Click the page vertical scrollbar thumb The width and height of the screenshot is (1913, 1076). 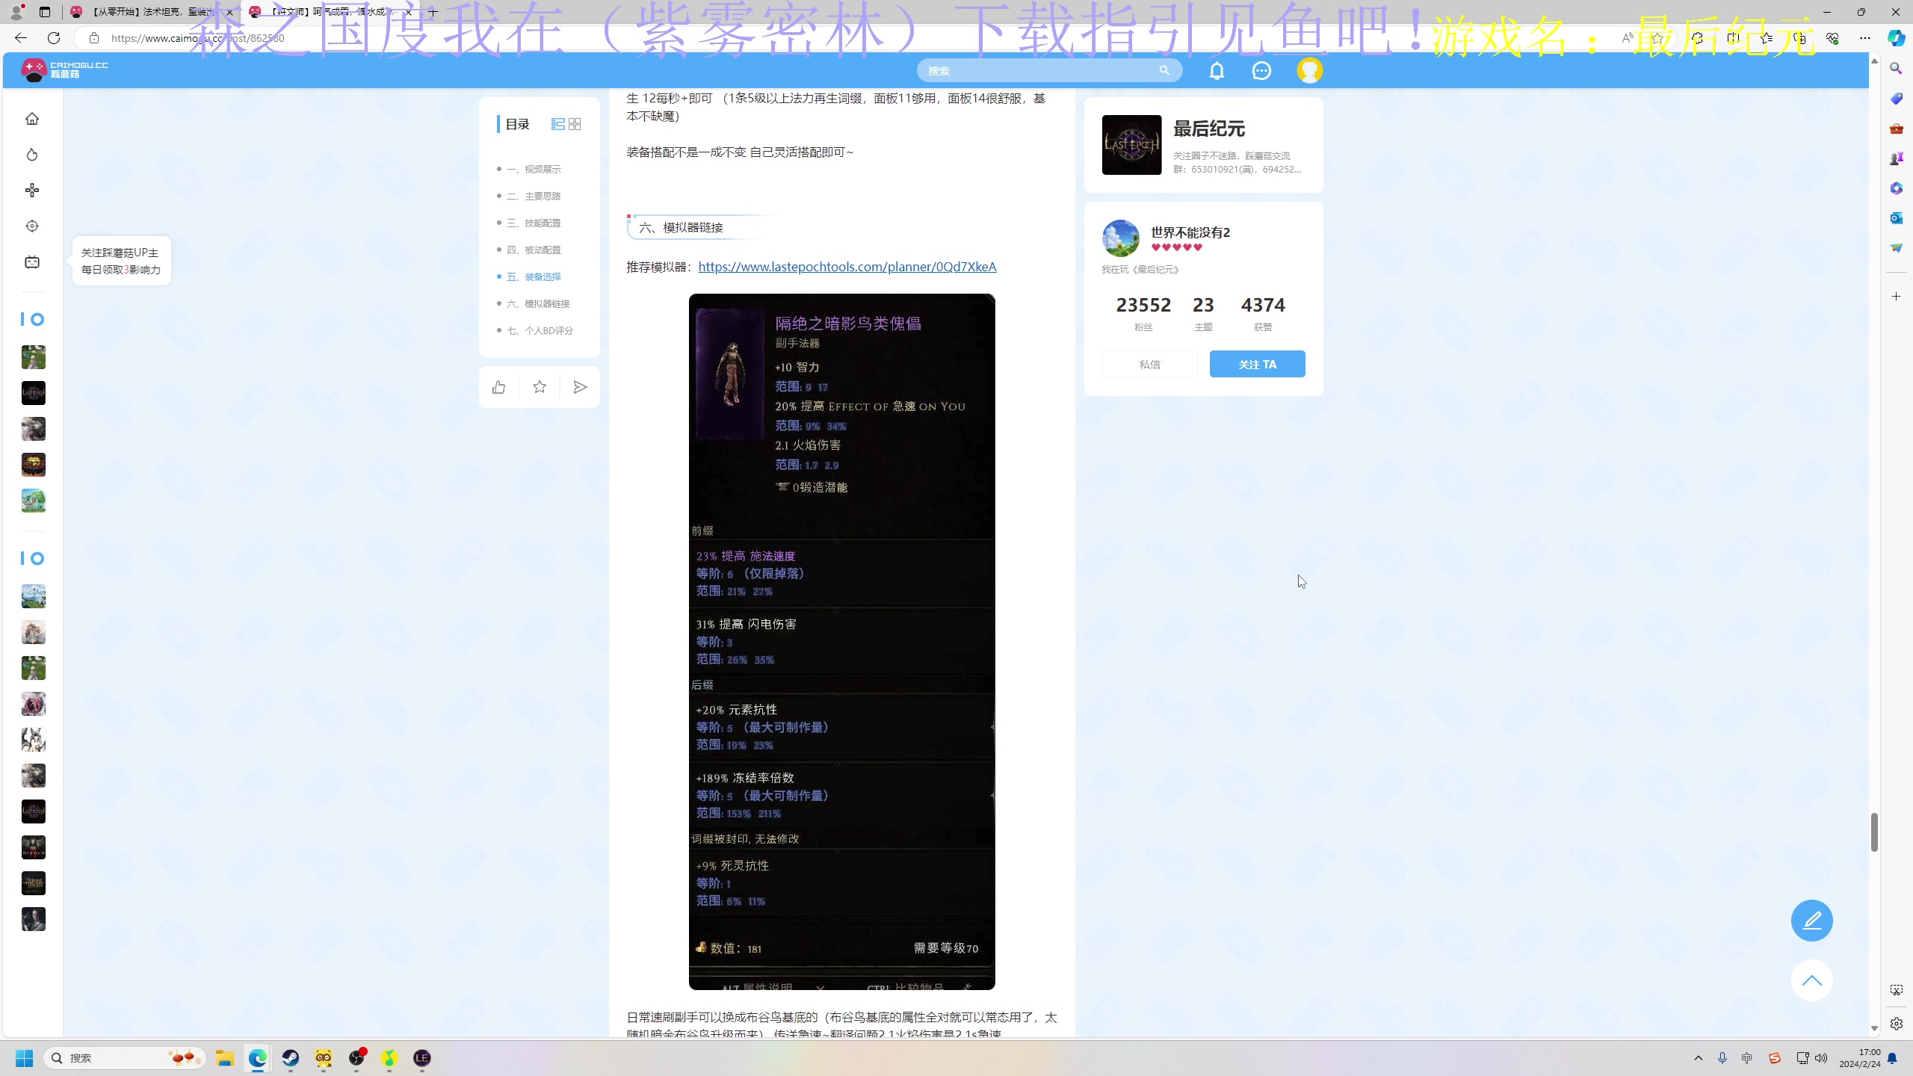pyautogui.click(x=1874, y=832)
